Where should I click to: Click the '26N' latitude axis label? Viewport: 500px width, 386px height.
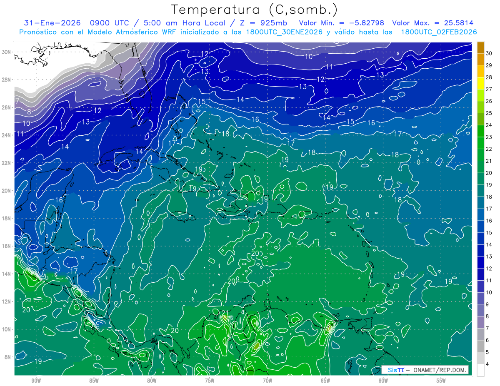point(6,107)
